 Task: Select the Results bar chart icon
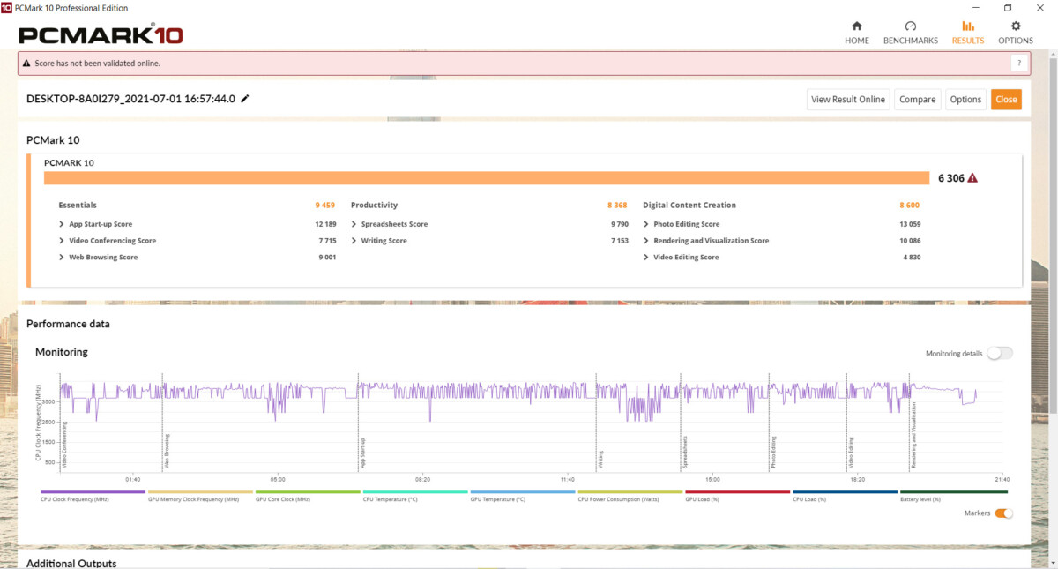pyautogui.click(x=967, y=26)
